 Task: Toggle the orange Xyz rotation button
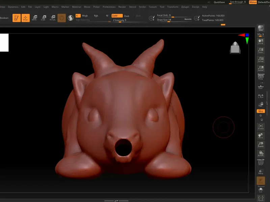(261, 111)
